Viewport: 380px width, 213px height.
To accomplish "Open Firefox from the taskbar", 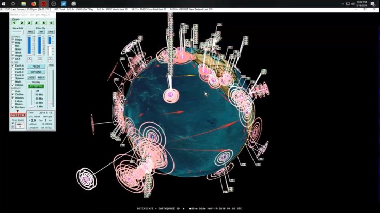I will [34, 3].
